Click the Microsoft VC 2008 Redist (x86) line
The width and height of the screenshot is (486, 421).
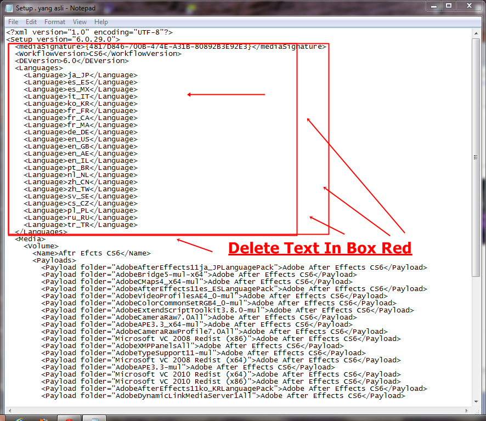point(221,339)
